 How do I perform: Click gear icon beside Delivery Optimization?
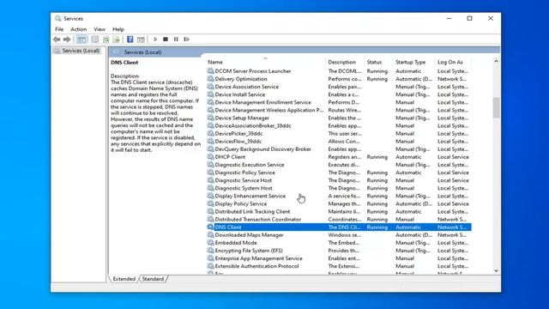coord(210,79)
